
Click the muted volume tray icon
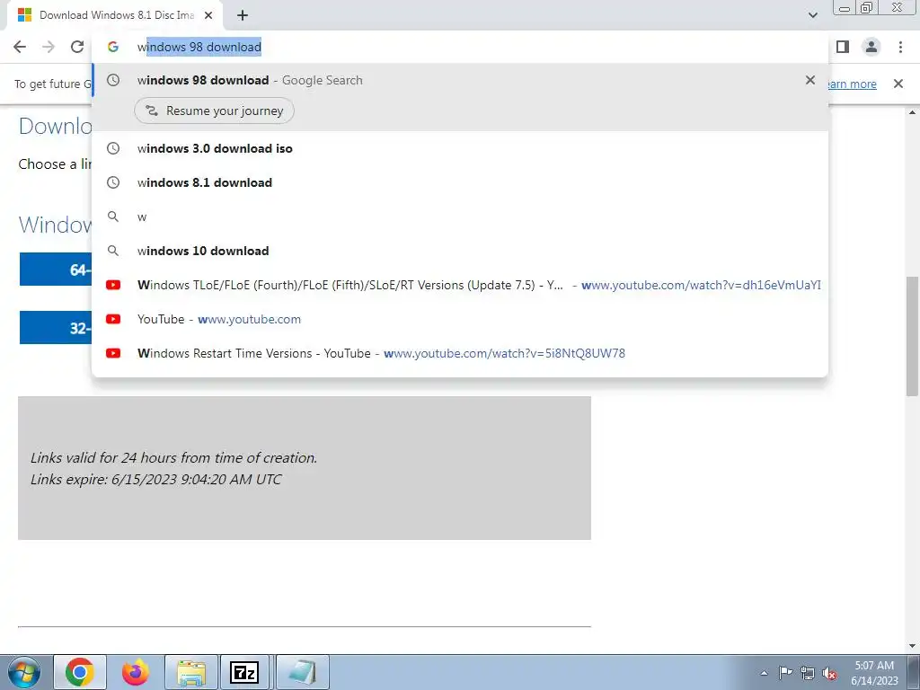(829, 674)
